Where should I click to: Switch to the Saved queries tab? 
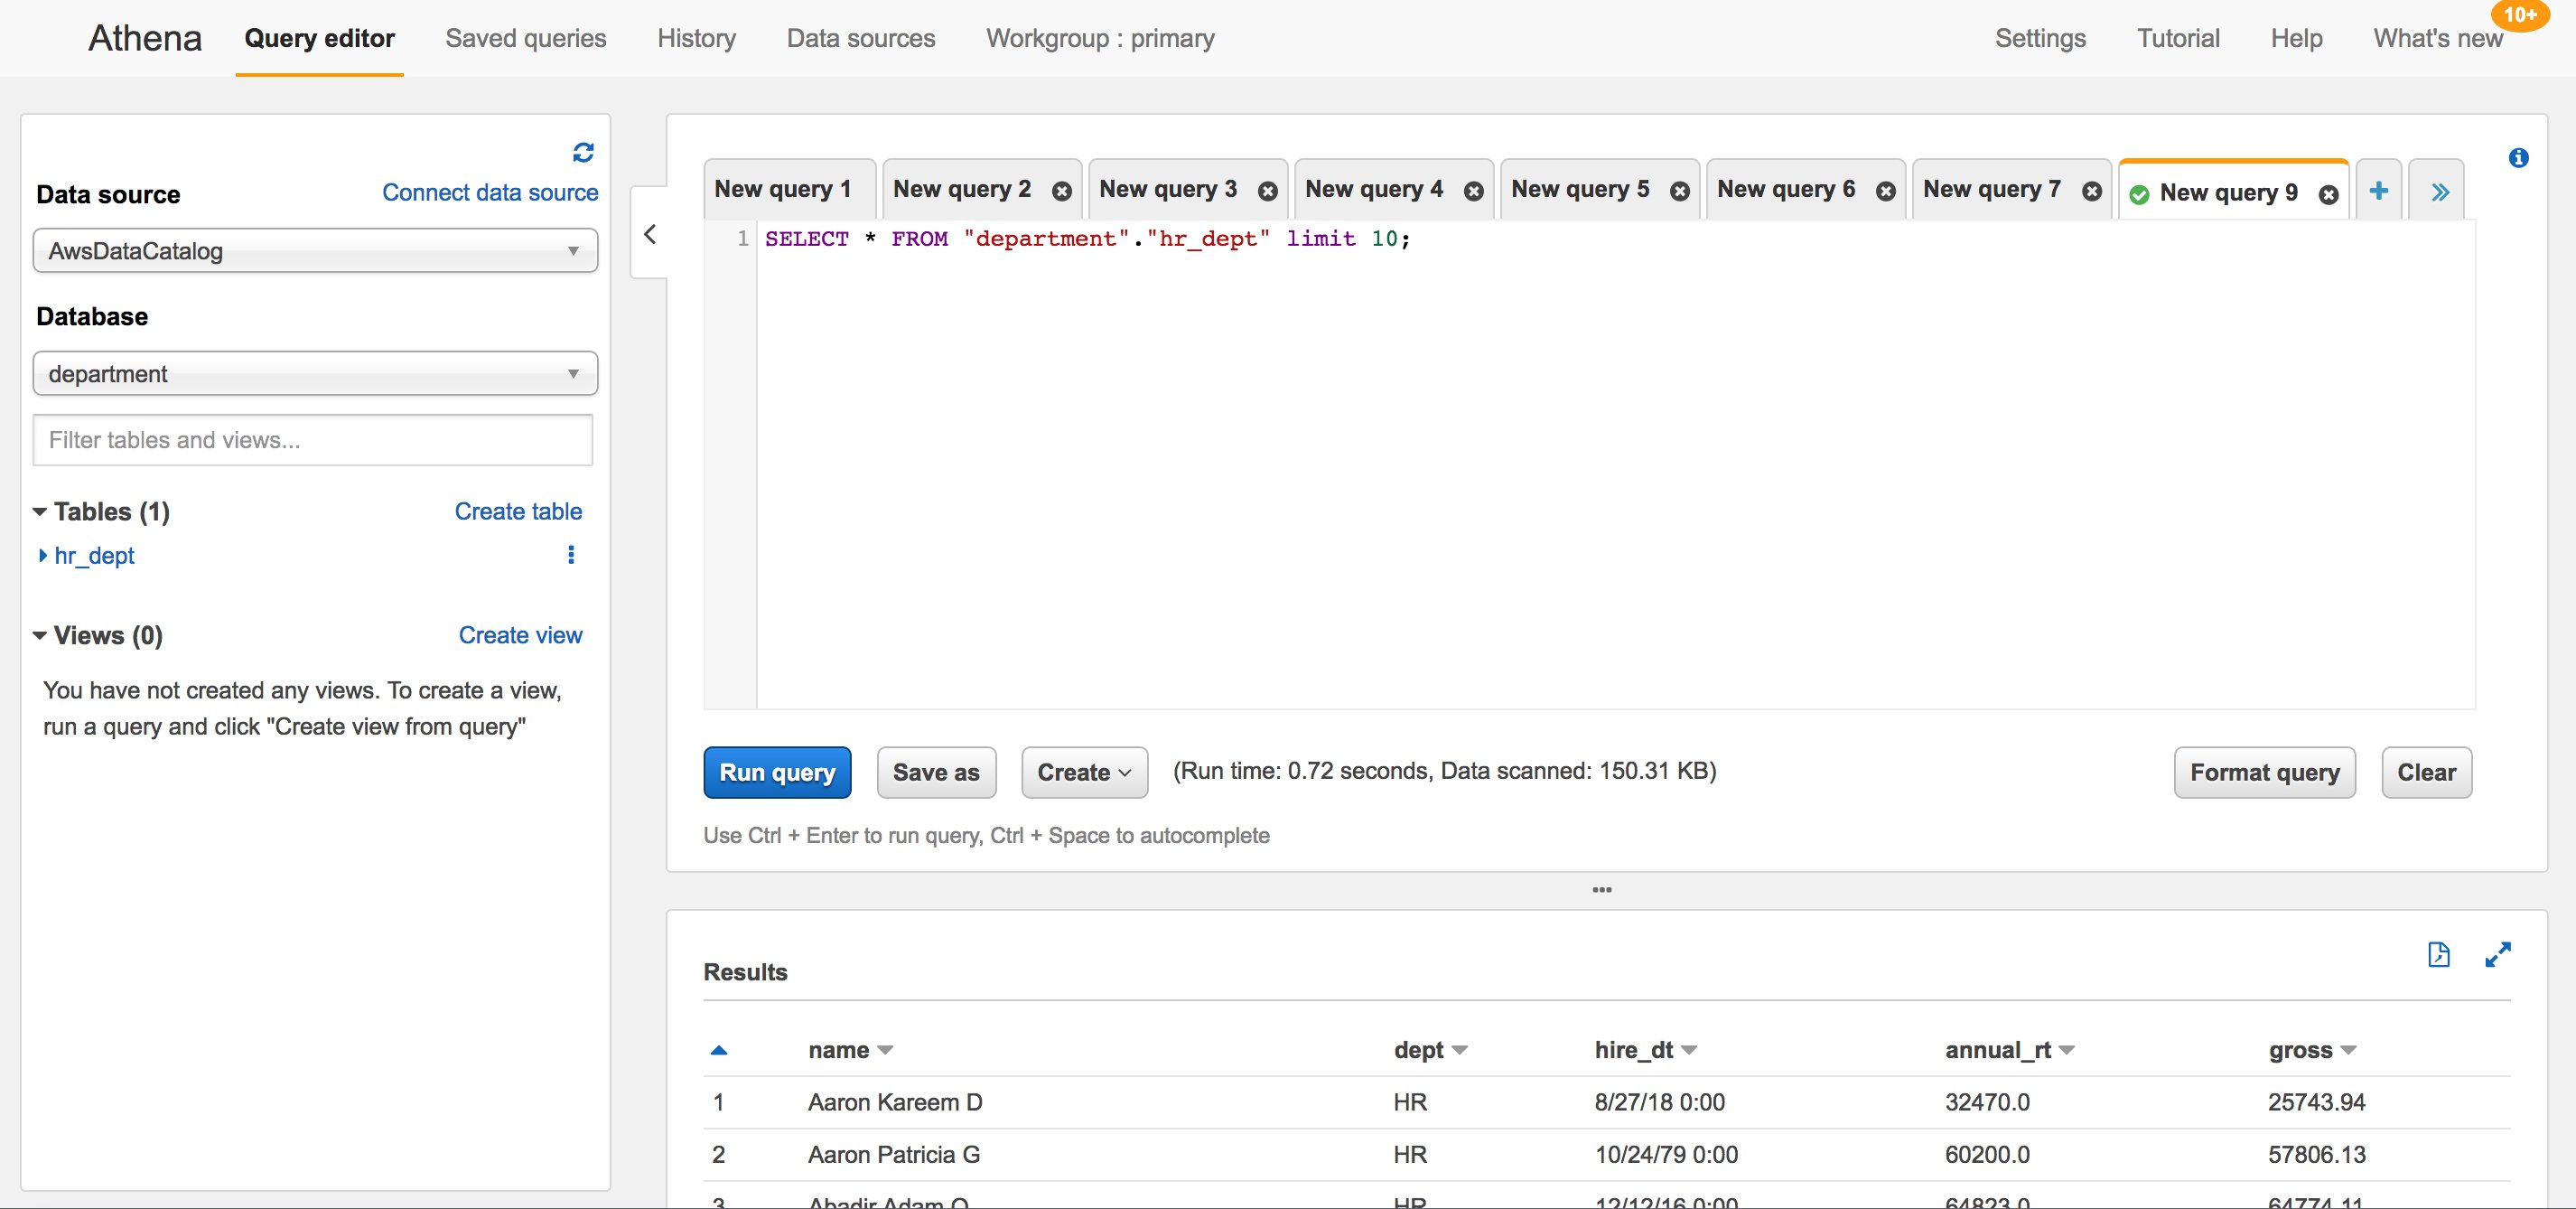526,36
